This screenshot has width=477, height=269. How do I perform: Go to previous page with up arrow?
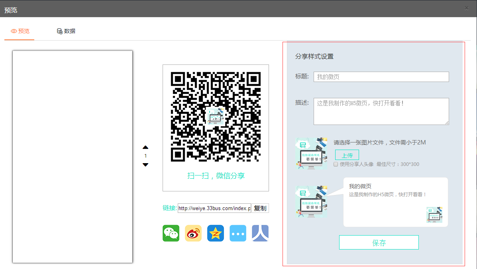(x=145, y=147)
